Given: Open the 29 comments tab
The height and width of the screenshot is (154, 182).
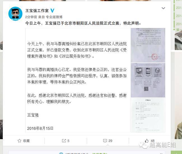Looking at the screenshot, I should 108,141.
